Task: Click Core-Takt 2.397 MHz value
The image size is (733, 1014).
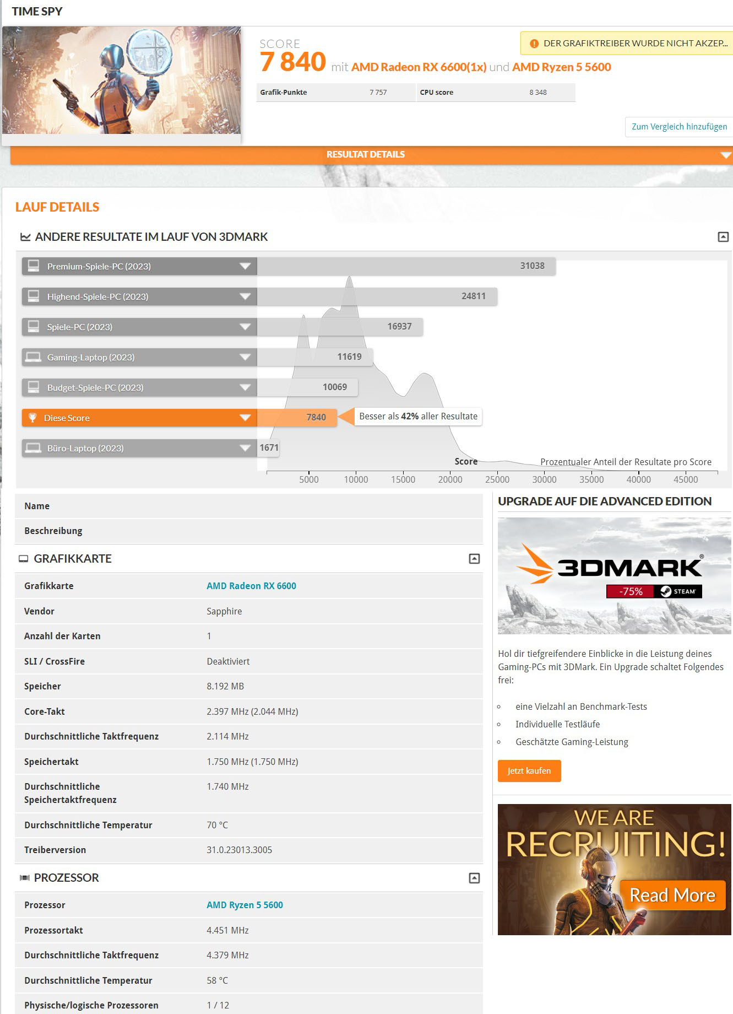Action: click(252, 711)
